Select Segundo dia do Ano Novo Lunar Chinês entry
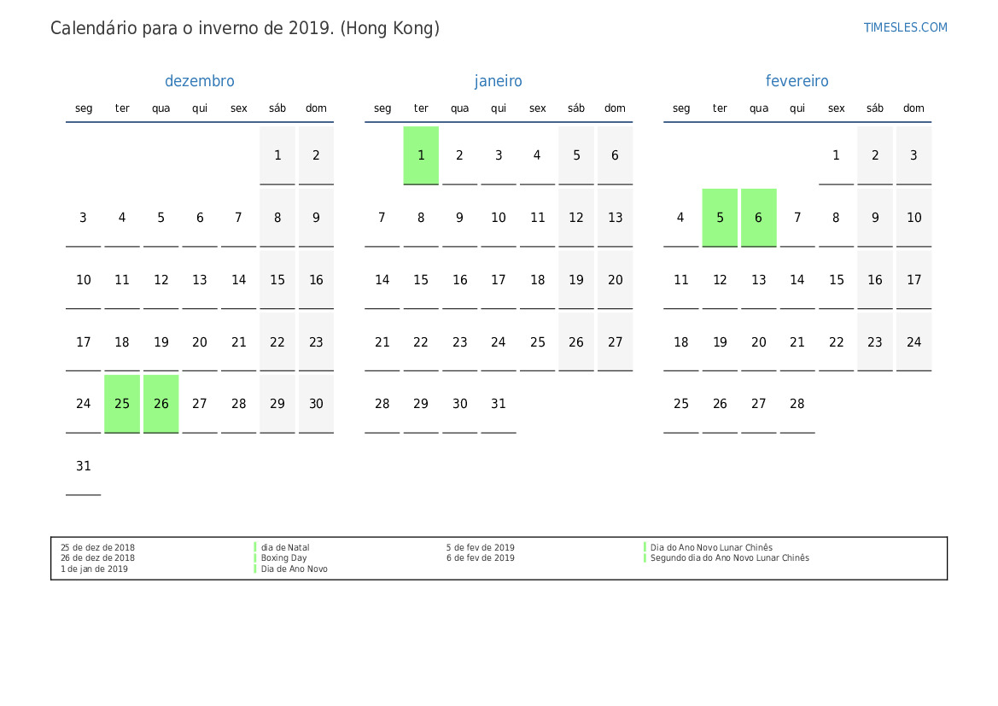Screen dimensions: 998x706 pos(729,558)
